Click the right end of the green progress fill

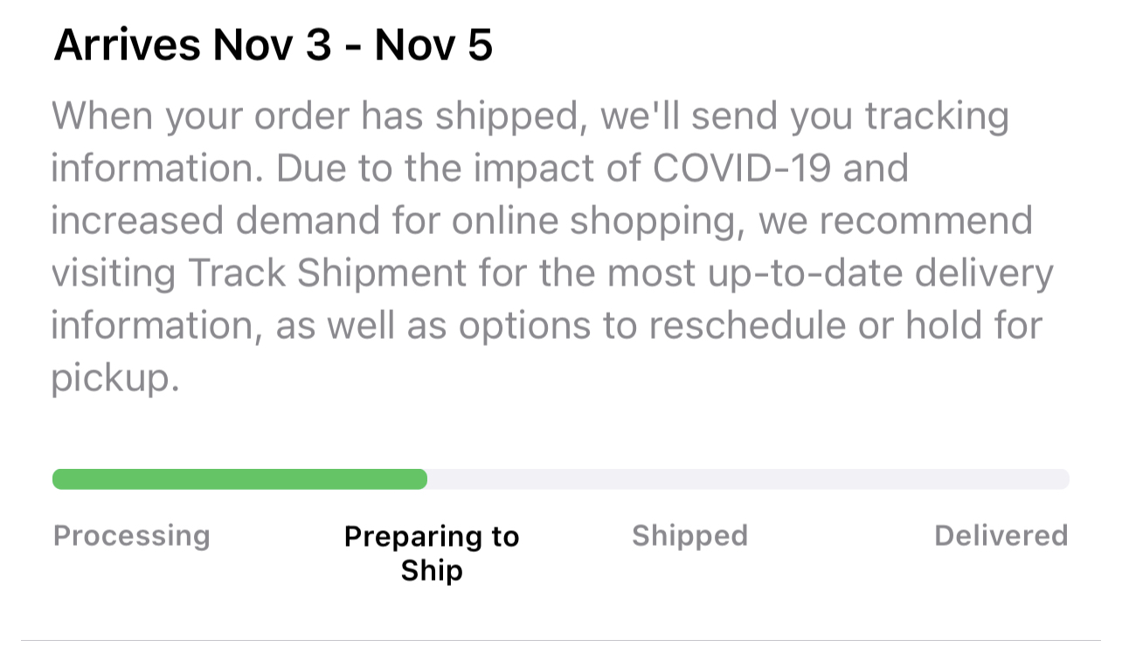[x=420, y=479]
